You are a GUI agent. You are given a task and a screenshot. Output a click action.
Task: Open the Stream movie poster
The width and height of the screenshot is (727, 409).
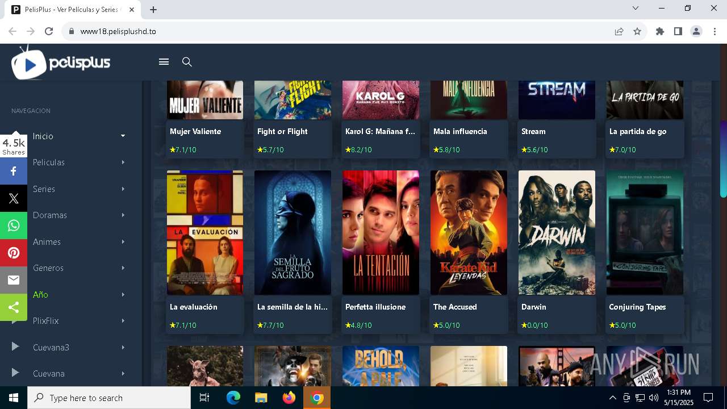(557, 100)
